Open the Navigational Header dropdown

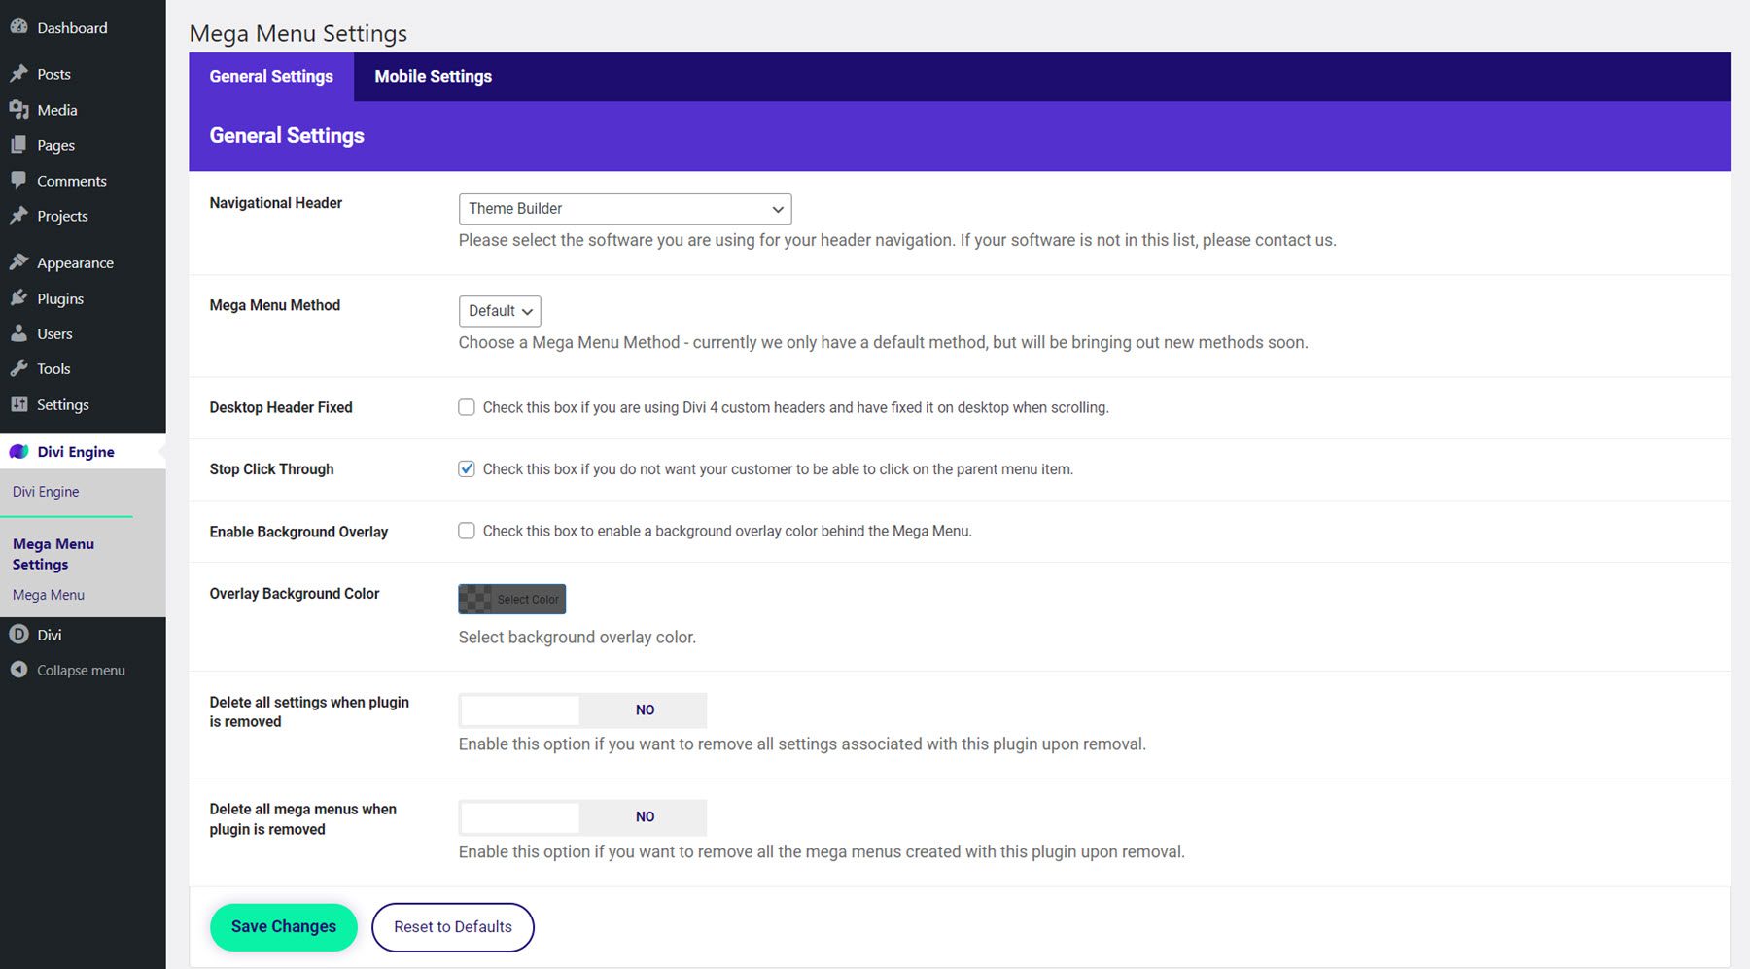click(625, 208)
